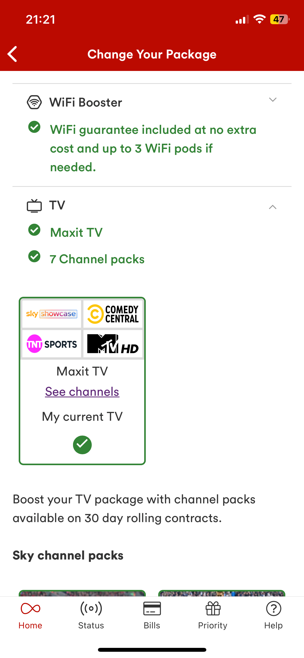Tap the WiFi guarantee green checkmark

point(34,127)
